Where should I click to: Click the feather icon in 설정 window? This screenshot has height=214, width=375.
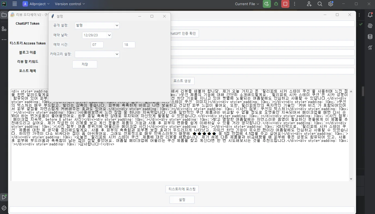tap(53, 16)
